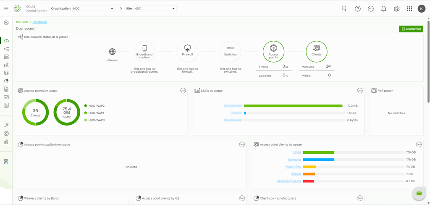The image size is (430, 205).
Task: Open the hamburger navigation menu
Action: 6,9
